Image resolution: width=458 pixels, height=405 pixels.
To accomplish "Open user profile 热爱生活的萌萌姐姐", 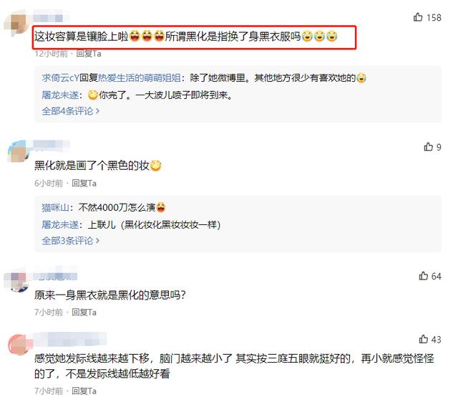I will click(x=140, y=78).
